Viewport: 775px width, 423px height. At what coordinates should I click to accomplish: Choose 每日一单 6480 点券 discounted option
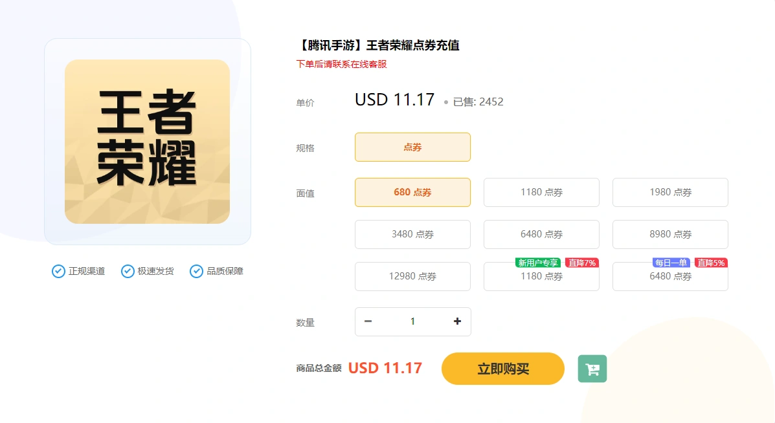point(670,276)
